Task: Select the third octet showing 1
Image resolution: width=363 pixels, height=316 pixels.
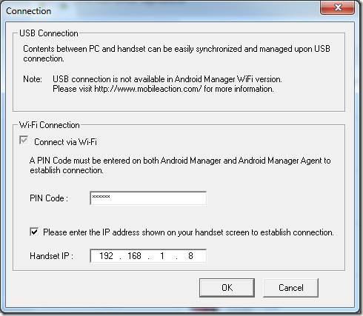Action: tap(162, 256)
